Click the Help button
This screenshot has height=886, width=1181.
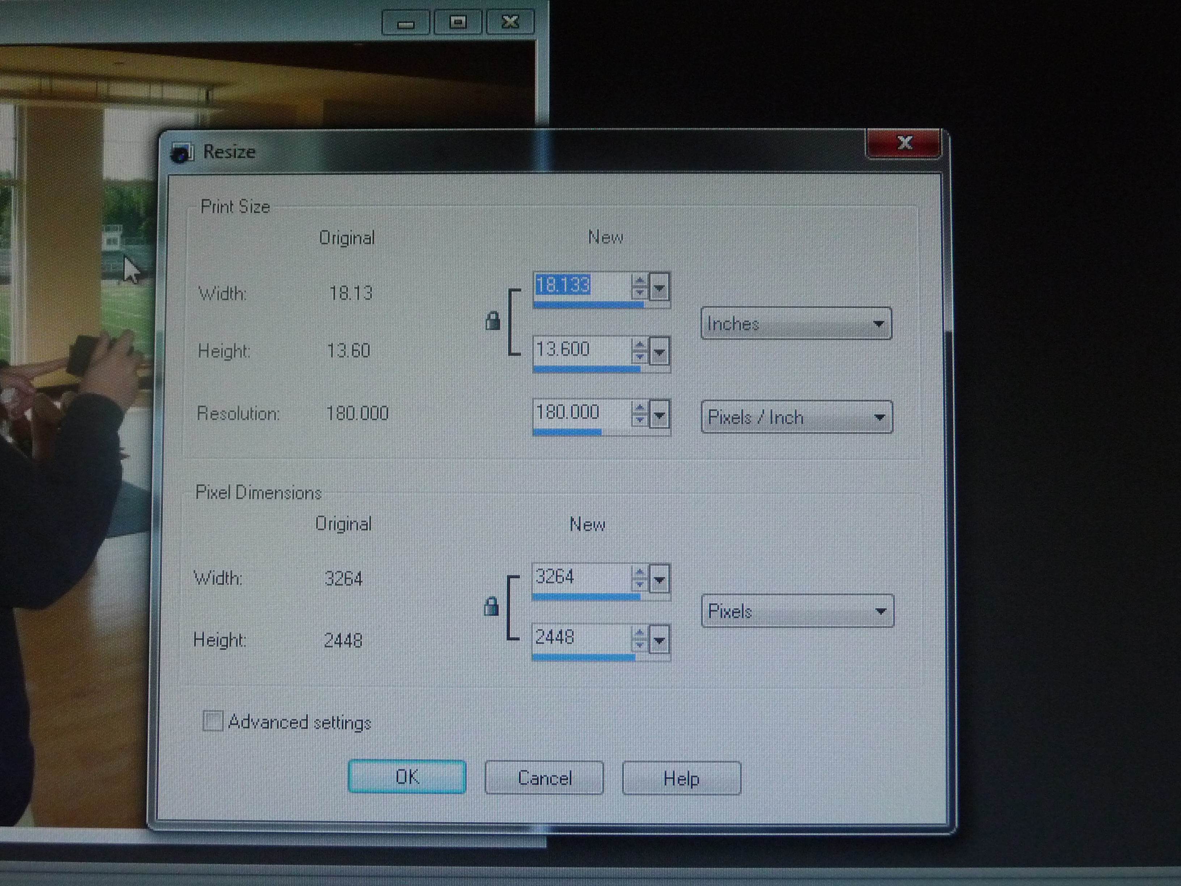(x=681, y=778)
